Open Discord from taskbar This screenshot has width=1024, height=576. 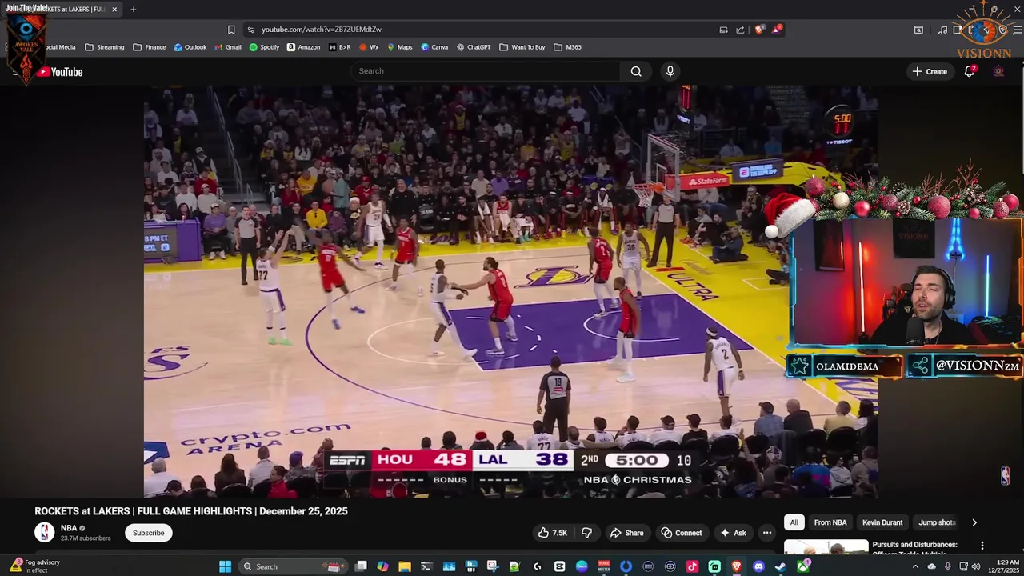click(758, 566)
